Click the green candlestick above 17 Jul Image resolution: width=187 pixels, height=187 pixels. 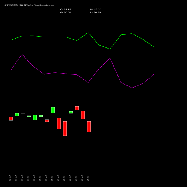tap(53, 110)
